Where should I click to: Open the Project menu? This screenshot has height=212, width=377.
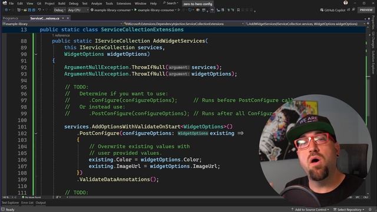point(49,4)
